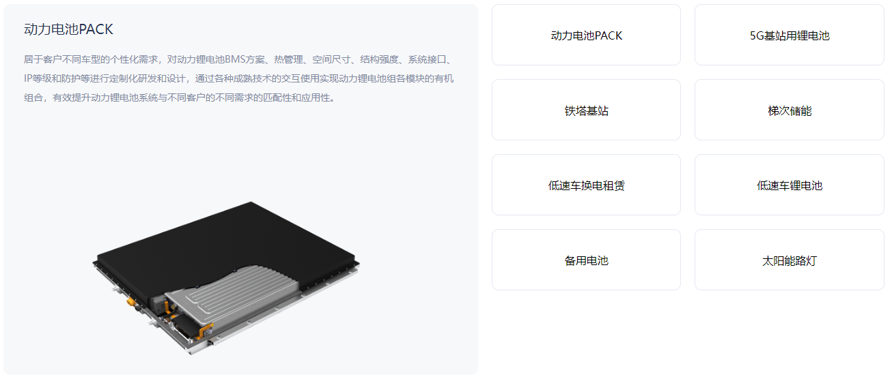The height and width of the screenshot is (381, 892).
Task: Select the 动力电池PACK tab card
Action: (586, 35)
